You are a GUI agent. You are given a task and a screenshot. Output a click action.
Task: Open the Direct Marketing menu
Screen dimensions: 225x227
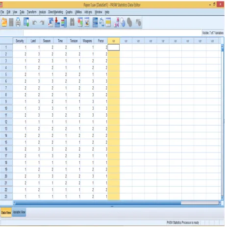55,12
